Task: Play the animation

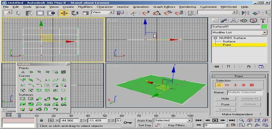Action: [215, 120]
